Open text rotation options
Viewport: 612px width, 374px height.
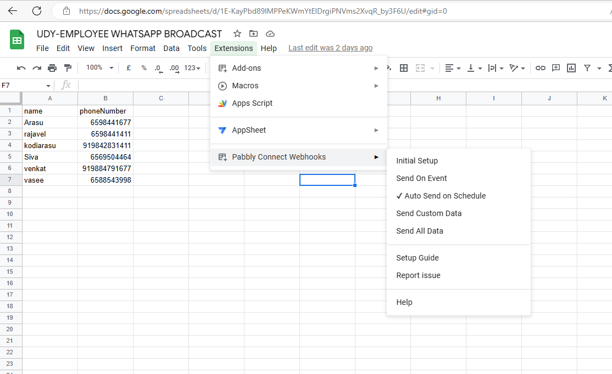(517, 68)
